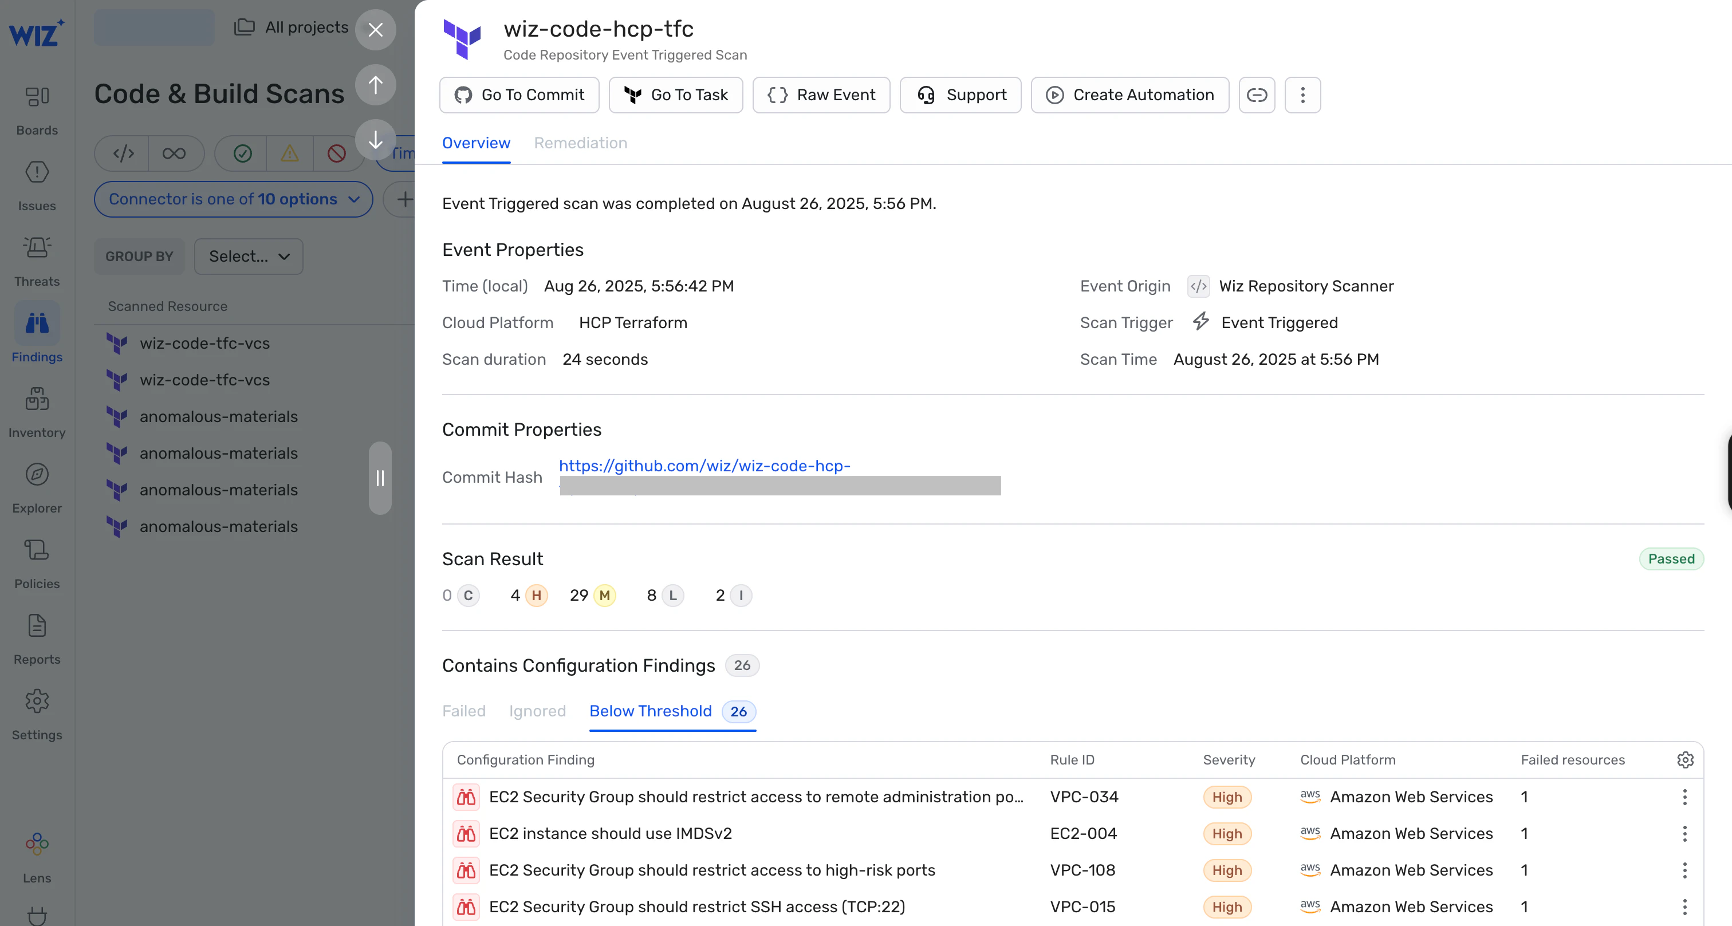Click the Raw Event button
This screenshot has height=926, width=1732.
[821, 95]
